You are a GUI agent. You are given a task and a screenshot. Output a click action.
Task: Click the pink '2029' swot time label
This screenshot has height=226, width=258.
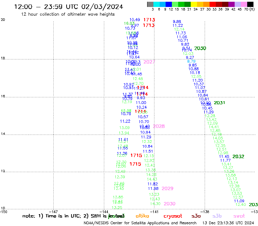(x=167, y=188)
